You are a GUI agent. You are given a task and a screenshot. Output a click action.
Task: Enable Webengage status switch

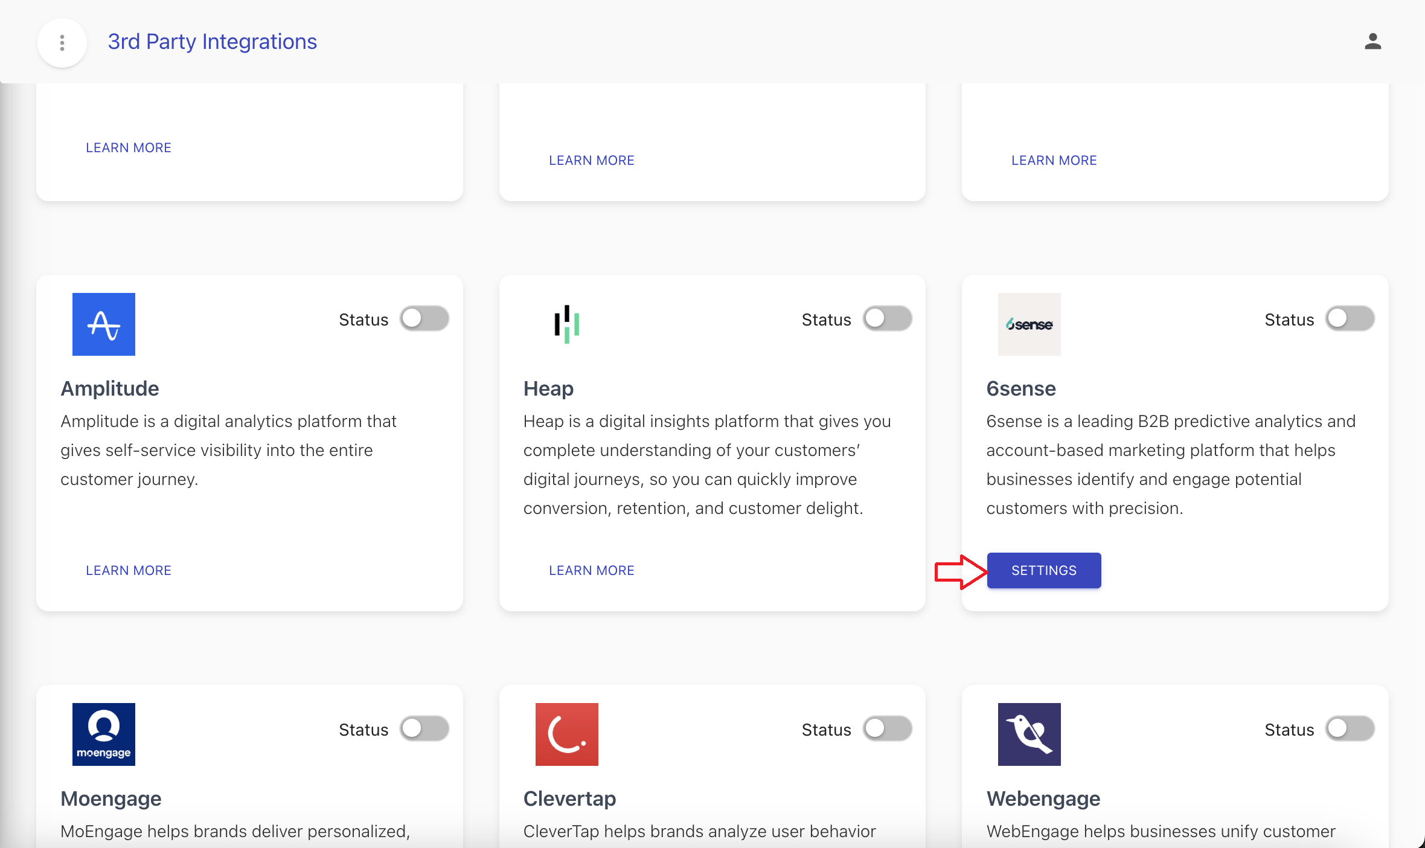tap(1350, 729)
